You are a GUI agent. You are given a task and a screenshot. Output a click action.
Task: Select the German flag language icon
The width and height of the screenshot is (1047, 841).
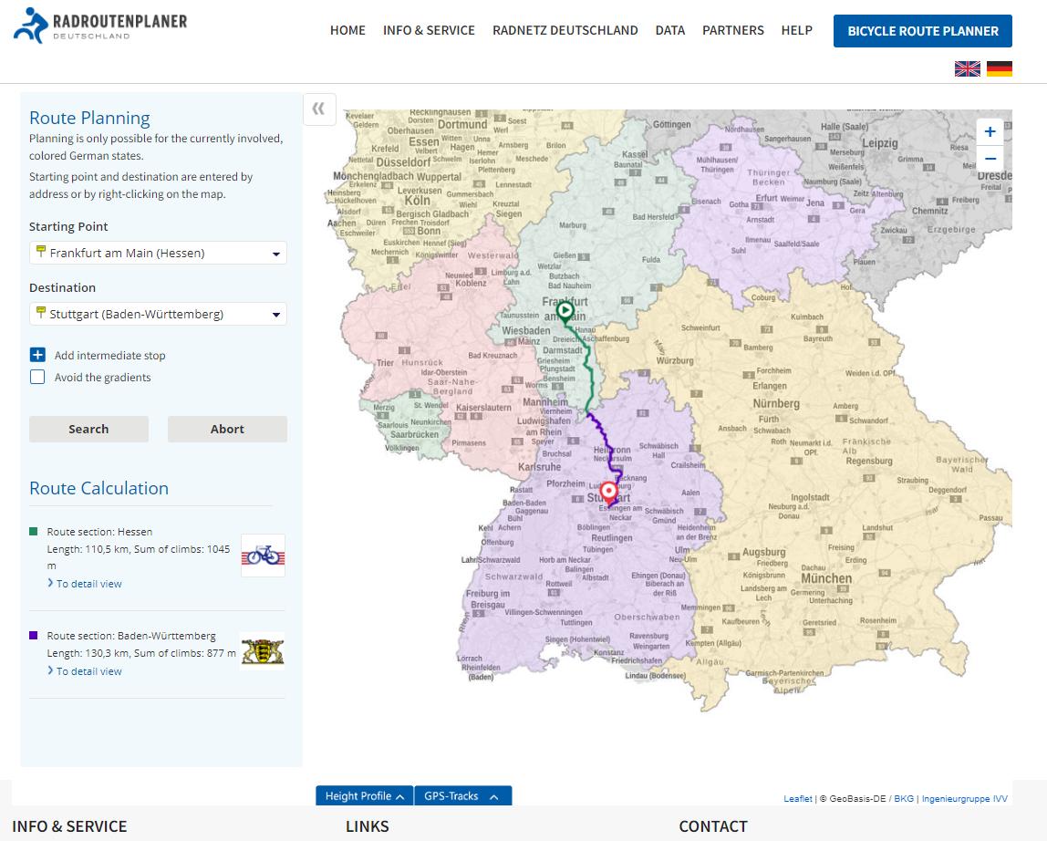[x=1000, y=67]
